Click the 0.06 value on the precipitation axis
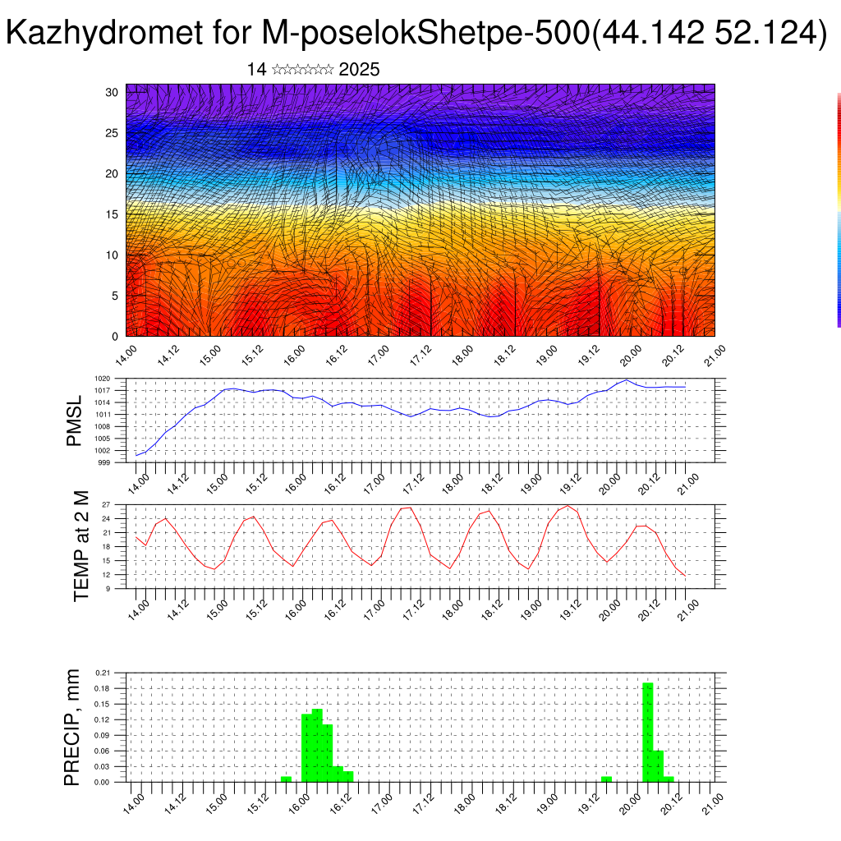The image size is (841, 841). (x=103, y=751)
